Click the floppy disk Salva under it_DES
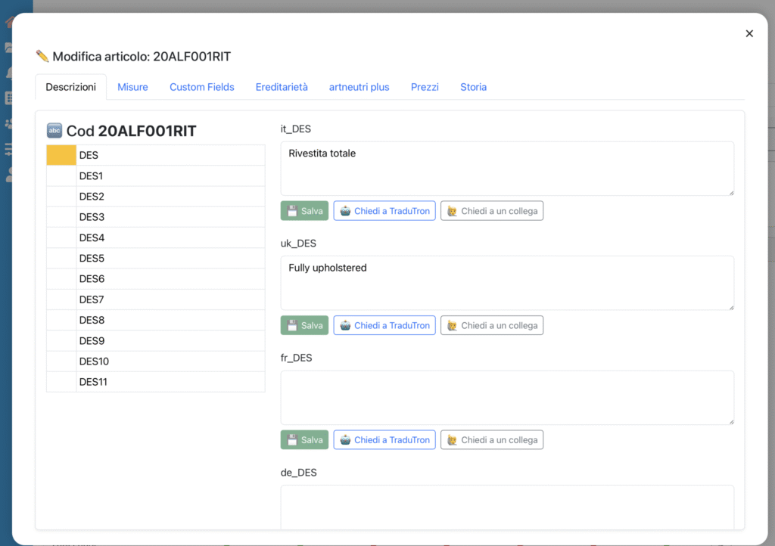 pos(304,211)
